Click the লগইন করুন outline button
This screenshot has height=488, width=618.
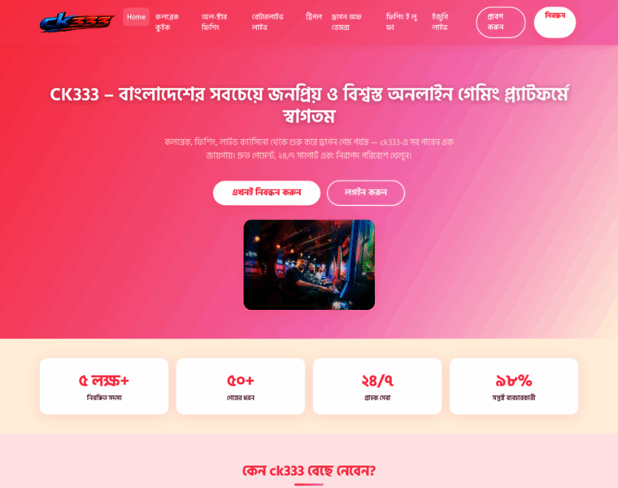tap(366, 193)
